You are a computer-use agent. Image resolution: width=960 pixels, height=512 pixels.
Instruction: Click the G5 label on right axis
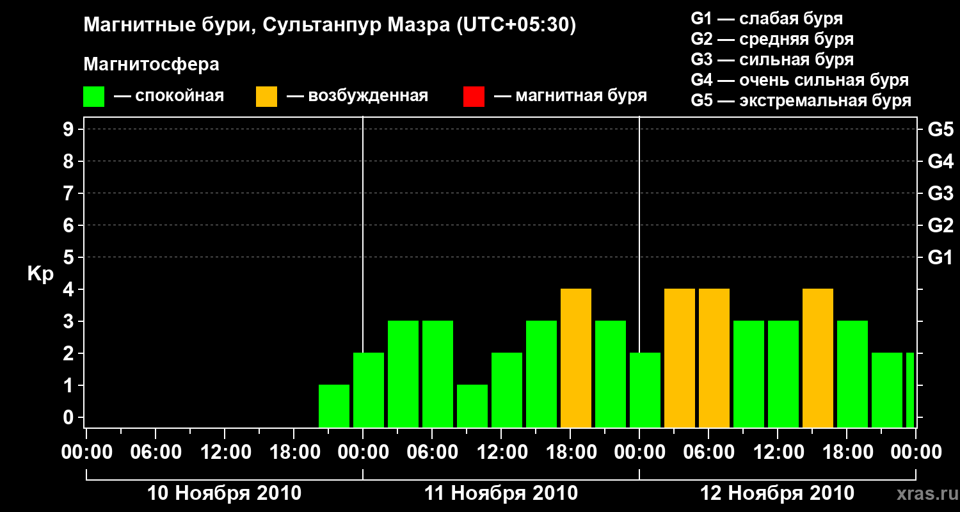pyautogui.click(x=941, y=129)
